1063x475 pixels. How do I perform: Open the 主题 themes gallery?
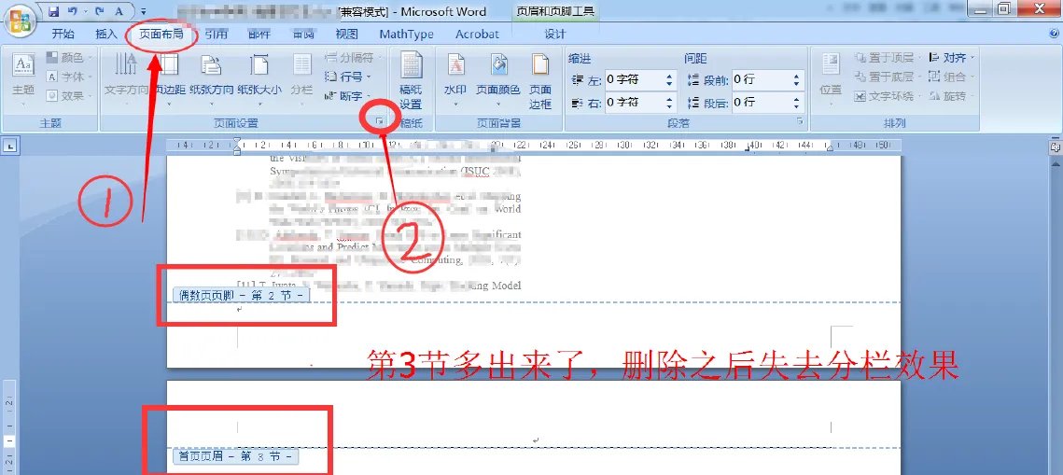(x=23, y=78)
